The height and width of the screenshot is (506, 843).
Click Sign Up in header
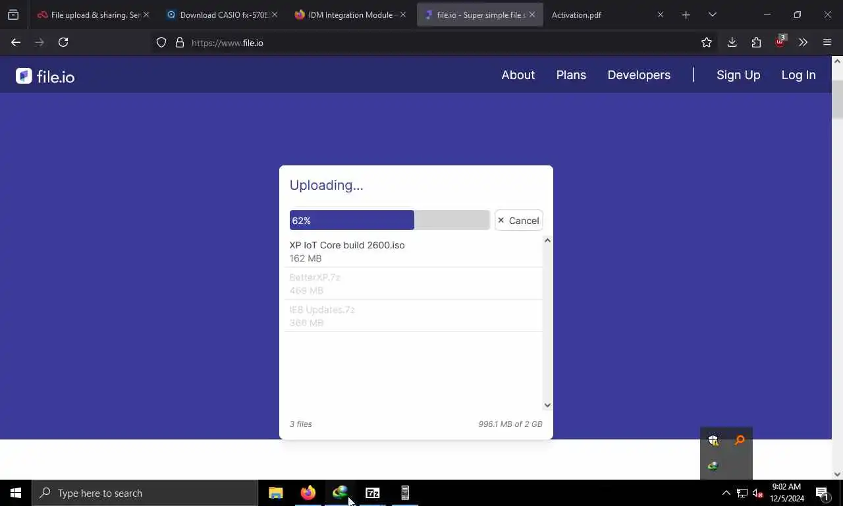738,75
